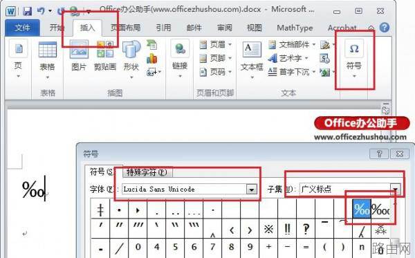The image size is (415, 258).
Task: Switch to the 审阅 tab
Action: pos(224,28)
